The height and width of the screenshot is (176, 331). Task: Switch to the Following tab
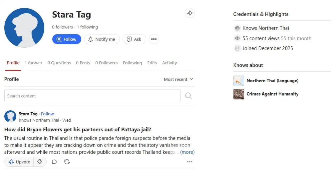[x=132, y=63]
